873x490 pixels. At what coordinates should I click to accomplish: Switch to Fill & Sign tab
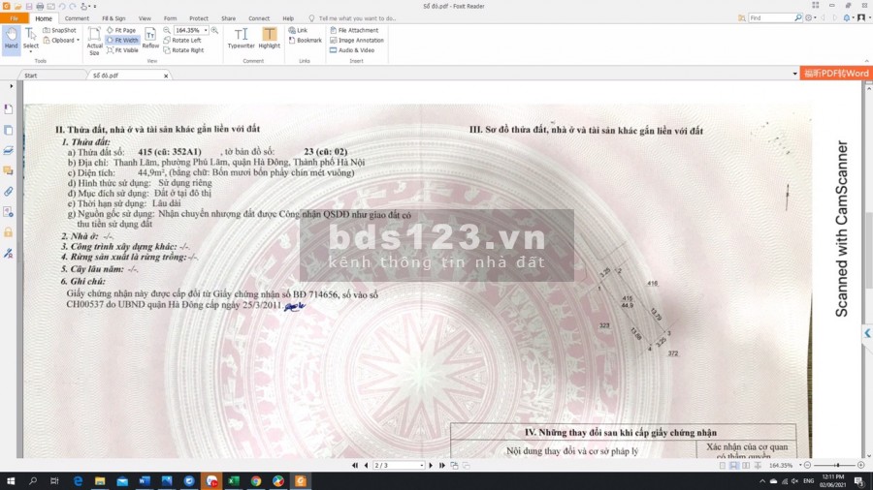(113, 18)
